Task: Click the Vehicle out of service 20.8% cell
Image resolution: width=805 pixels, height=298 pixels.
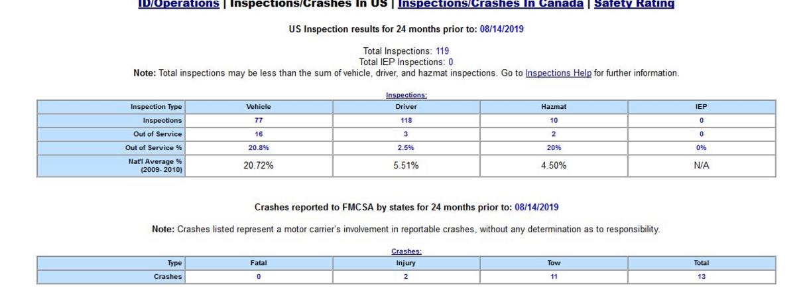Action: pos(259,148)
